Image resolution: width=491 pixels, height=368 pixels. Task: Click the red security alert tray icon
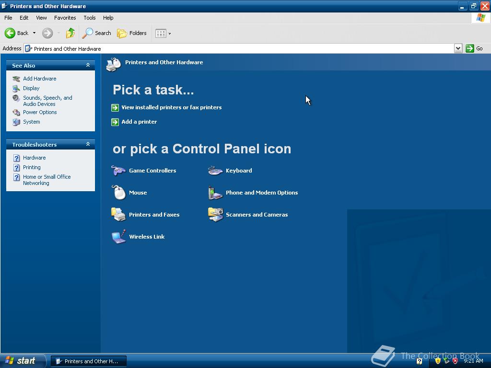(x=456, y=361)
